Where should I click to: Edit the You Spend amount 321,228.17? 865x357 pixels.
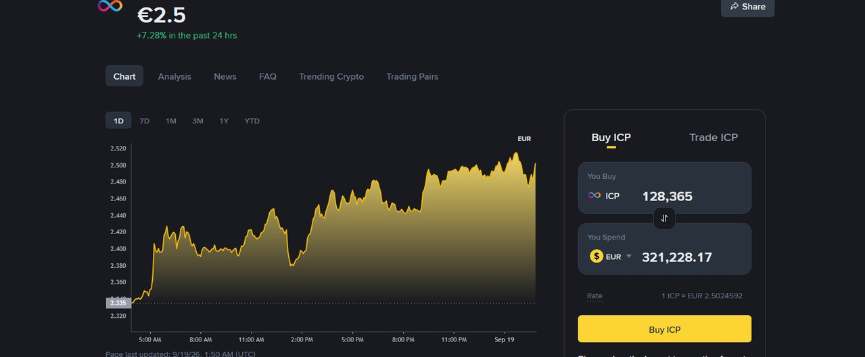[x=677, y=257]
